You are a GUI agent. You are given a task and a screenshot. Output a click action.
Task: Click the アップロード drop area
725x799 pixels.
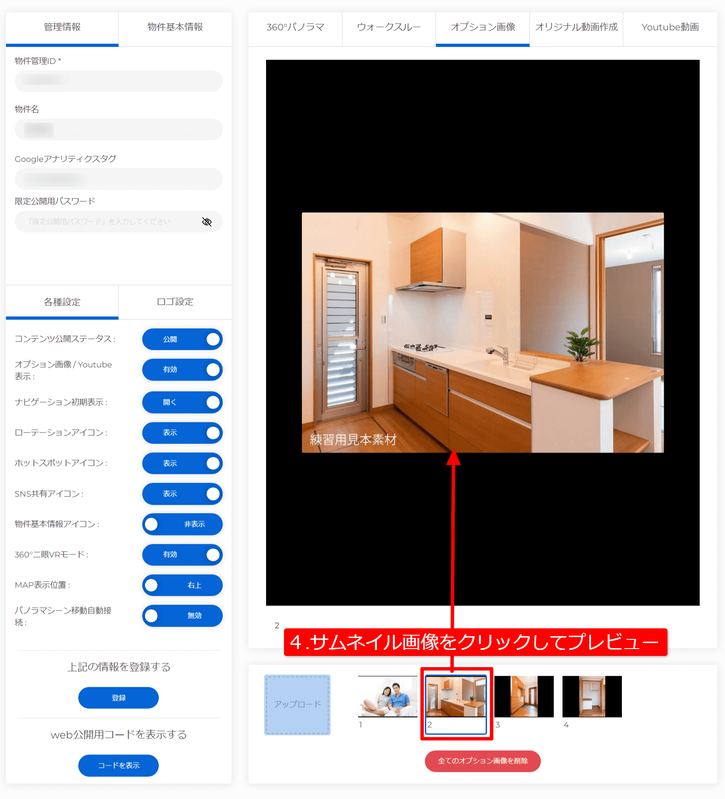[x=297, y=705]
